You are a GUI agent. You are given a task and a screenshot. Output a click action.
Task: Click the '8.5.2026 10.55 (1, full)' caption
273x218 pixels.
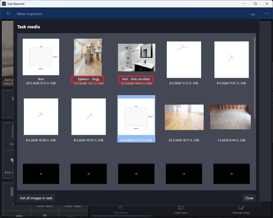(89, 140)
